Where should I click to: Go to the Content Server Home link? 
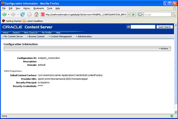click(x=6, y=33)
